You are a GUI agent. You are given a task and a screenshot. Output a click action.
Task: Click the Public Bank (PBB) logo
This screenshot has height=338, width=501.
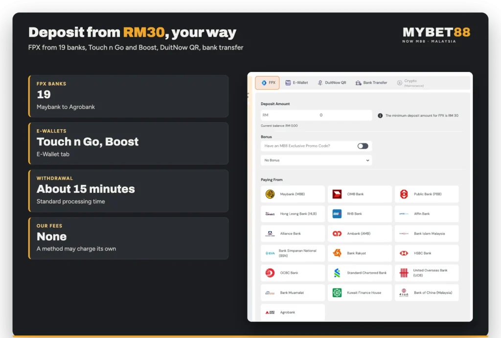click(x=404, y=194)
